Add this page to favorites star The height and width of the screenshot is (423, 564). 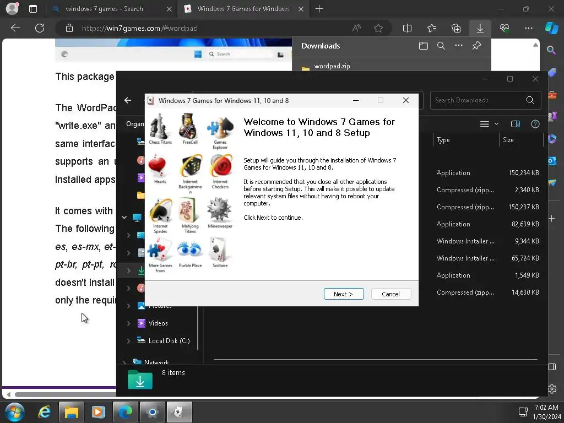pyautogui.click(x=378, y=28)
